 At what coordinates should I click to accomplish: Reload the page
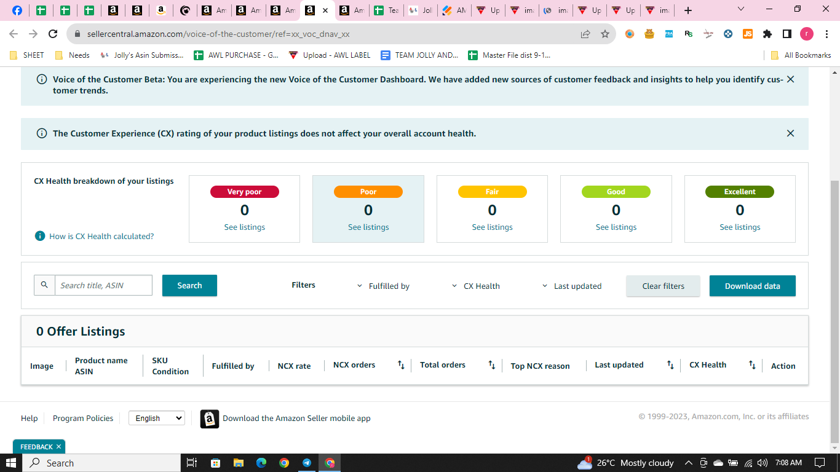coord(53,34)
